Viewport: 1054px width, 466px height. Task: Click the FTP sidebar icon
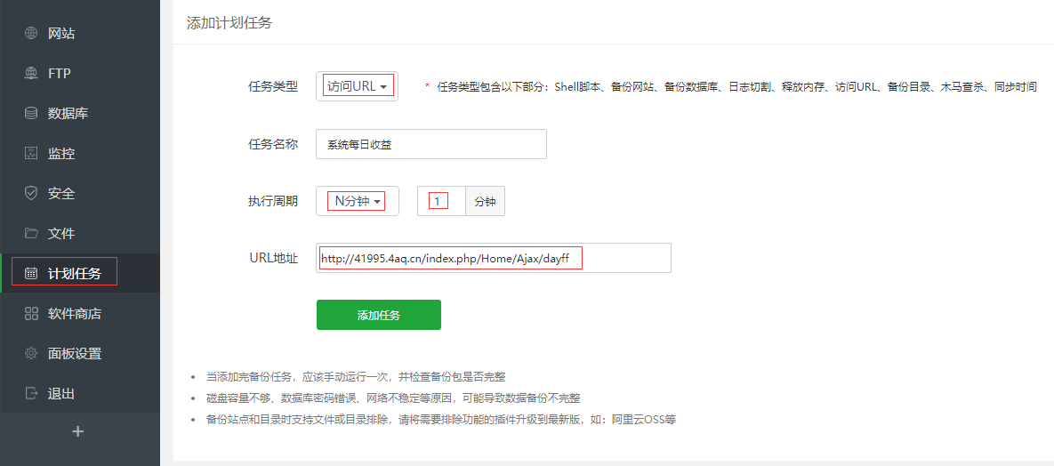(31, 74)
